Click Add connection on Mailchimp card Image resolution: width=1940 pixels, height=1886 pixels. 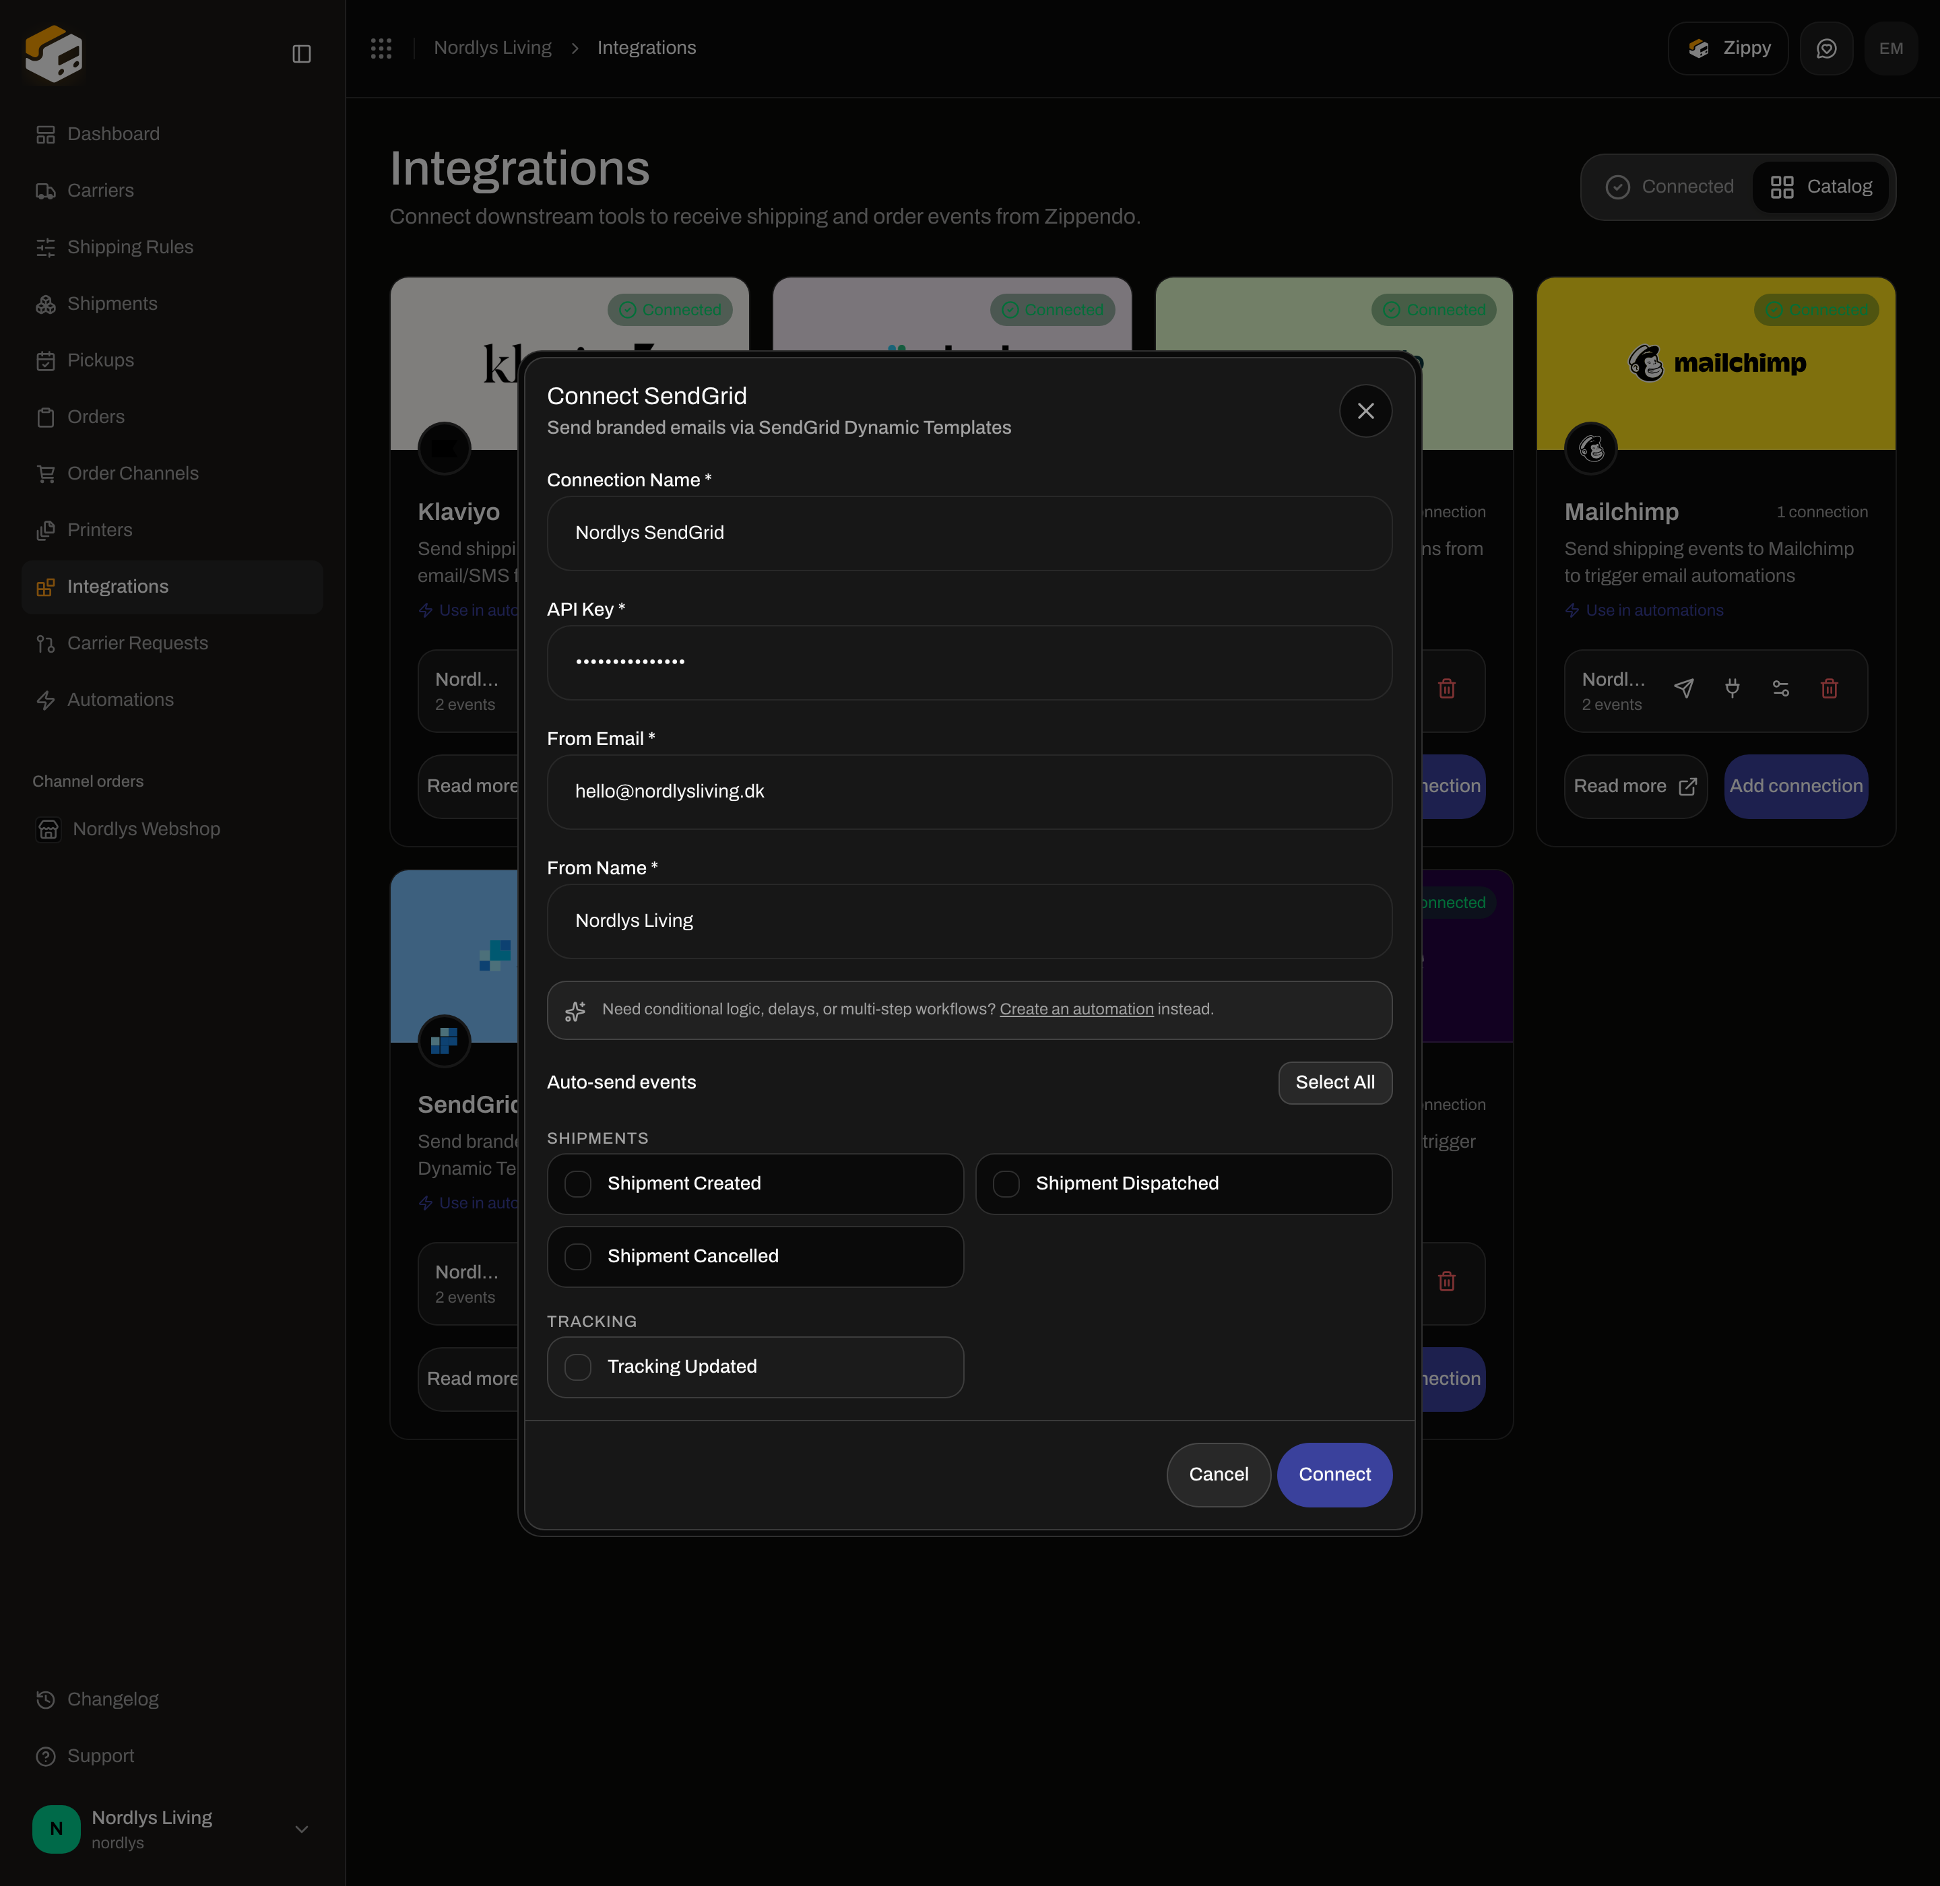[1795, 787]
